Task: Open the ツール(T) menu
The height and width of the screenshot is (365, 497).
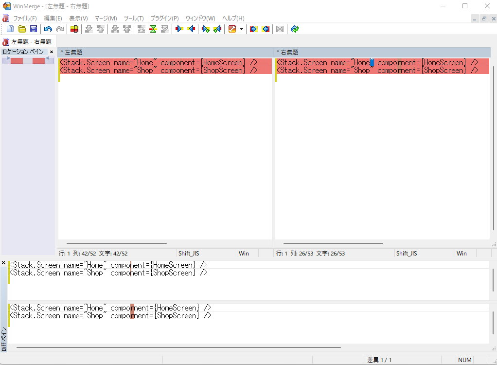Action: click(x=134, y=18)
